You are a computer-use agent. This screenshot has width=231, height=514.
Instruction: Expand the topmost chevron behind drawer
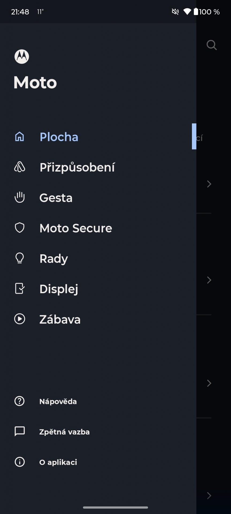[x=209, y=184]
